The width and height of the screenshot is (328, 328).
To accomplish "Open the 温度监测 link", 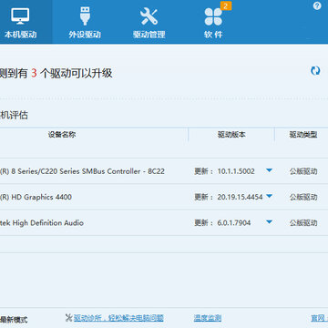I will click(208, 318).
